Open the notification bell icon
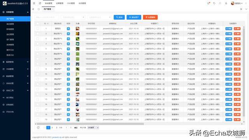249x140 pixels. click(209, 3)
